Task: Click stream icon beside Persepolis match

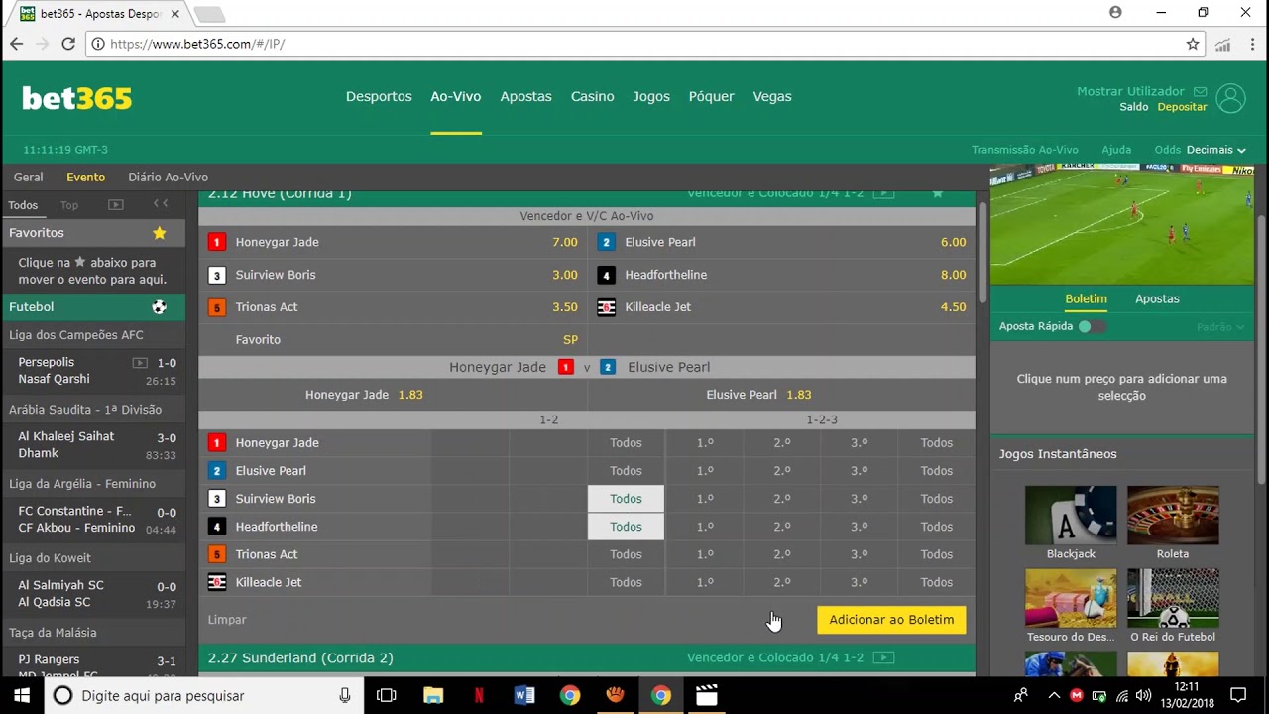Action: tap(140, 363)
